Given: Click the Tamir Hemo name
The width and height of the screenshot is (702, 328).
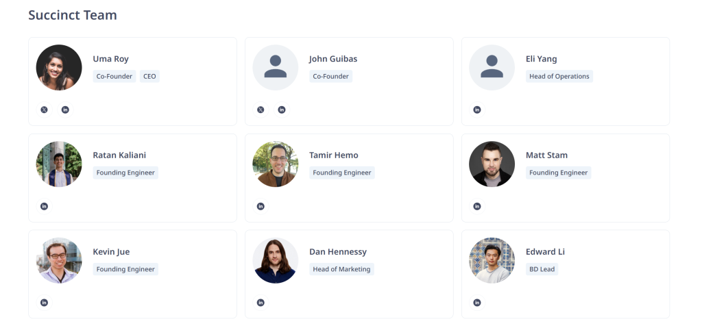Looking at the screenshot, I should pyautogui.click(x=334, y=155).
